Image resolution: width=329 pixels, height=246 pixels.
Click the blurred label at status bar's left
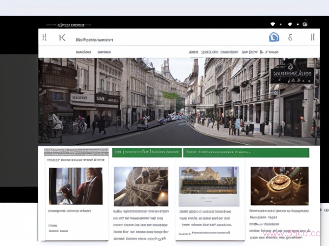click(71, 25)
